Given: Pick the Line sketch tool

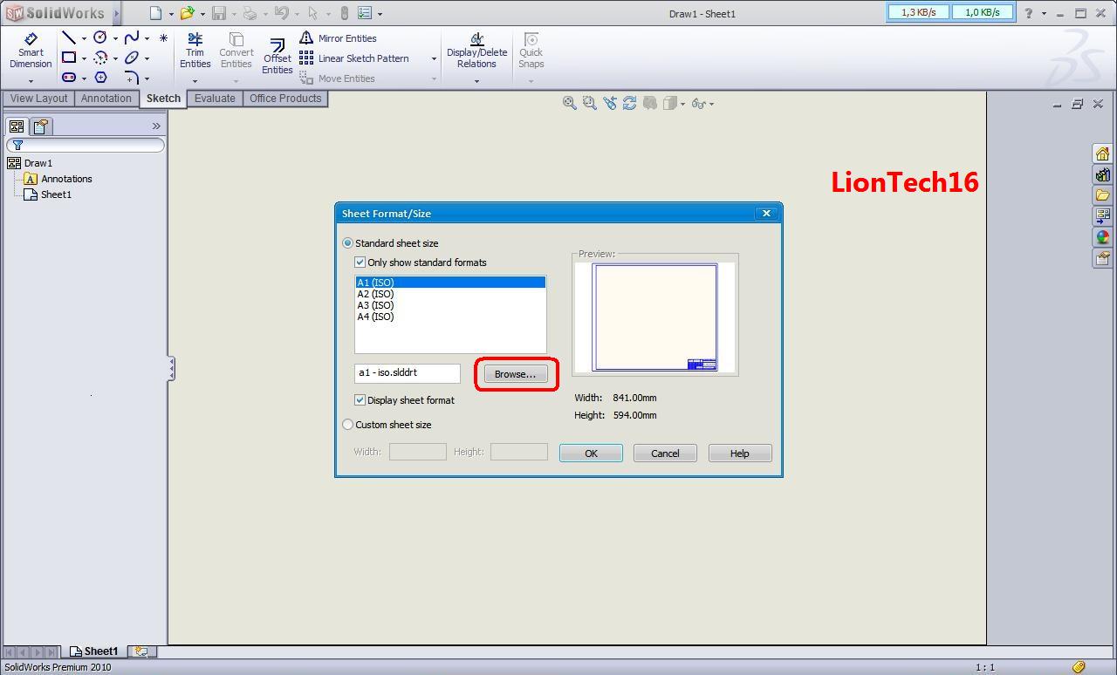Looking at the screenshot, I should point(68,37).
